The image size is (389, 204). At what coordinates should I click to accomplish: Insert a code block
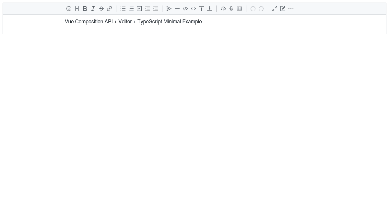tap(185, 9)
